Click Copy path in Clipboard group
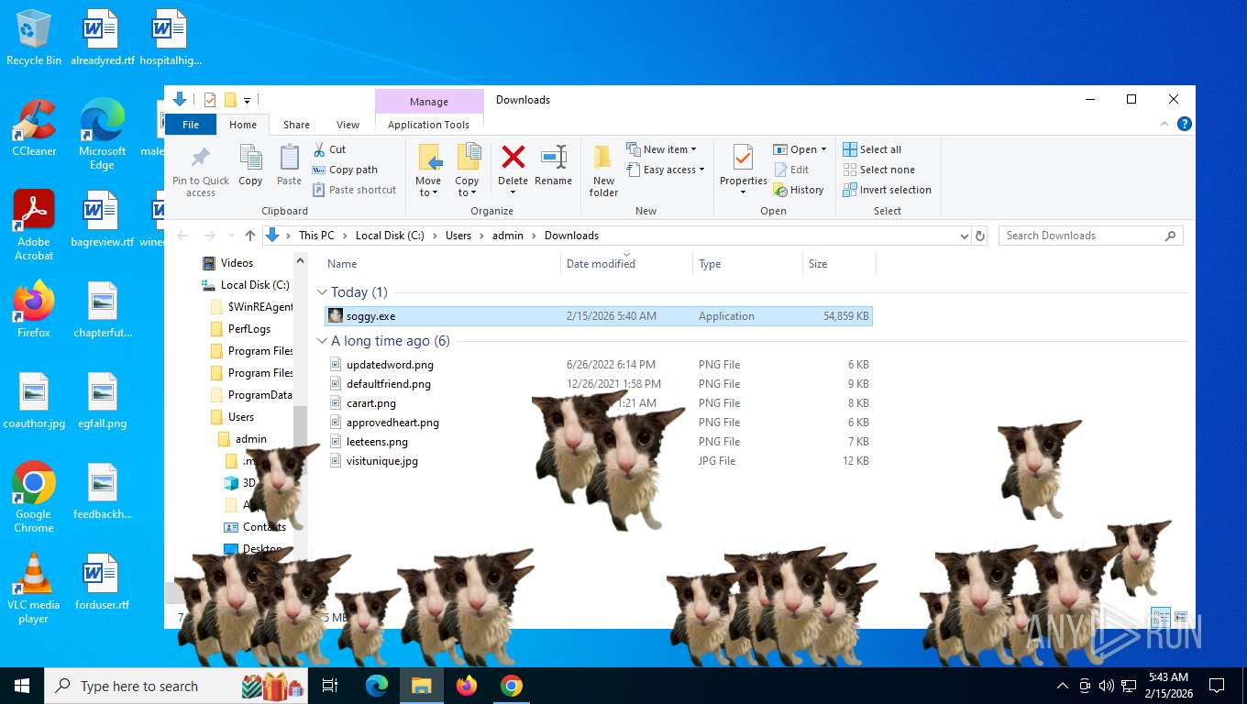This screenshot has height=704, width=1247. click(x=345, y=170)
